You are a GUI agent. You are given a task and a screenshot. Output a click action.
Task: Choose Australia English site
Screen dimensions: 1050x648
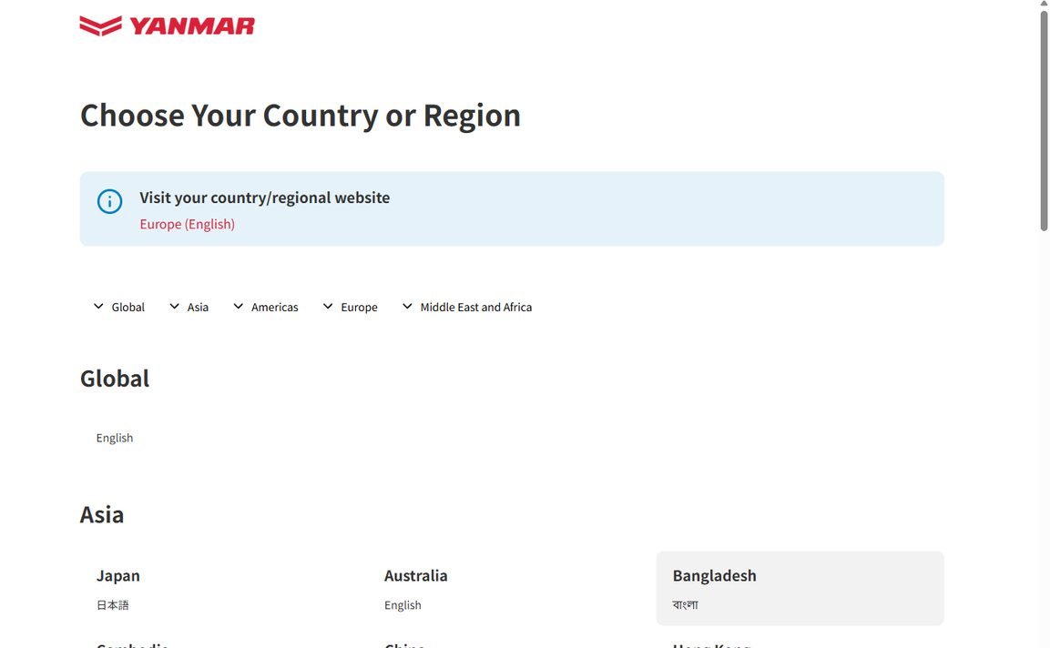pyautogui.click(x=512, y=589)
